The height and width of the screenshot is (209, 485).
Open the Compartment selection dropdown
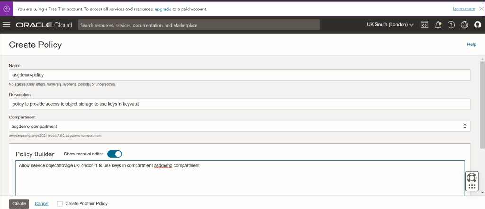click(239, 127)
